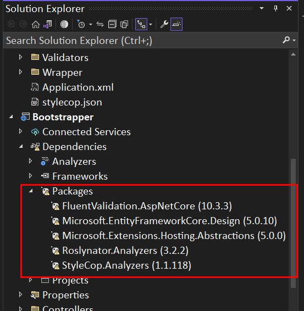Click warning icon beside Roslynator.Analyzers
Screen dimensions: 304x311
click(x=56, y=251)
